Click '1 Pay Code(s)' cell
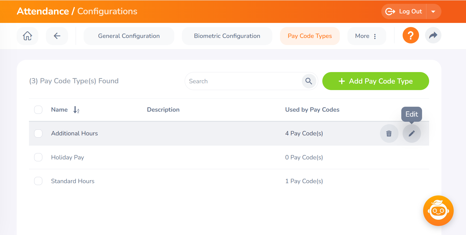Image resolution: width=466 pixels, height=235 pixels. pyautogui.click(x=304, y=181)
